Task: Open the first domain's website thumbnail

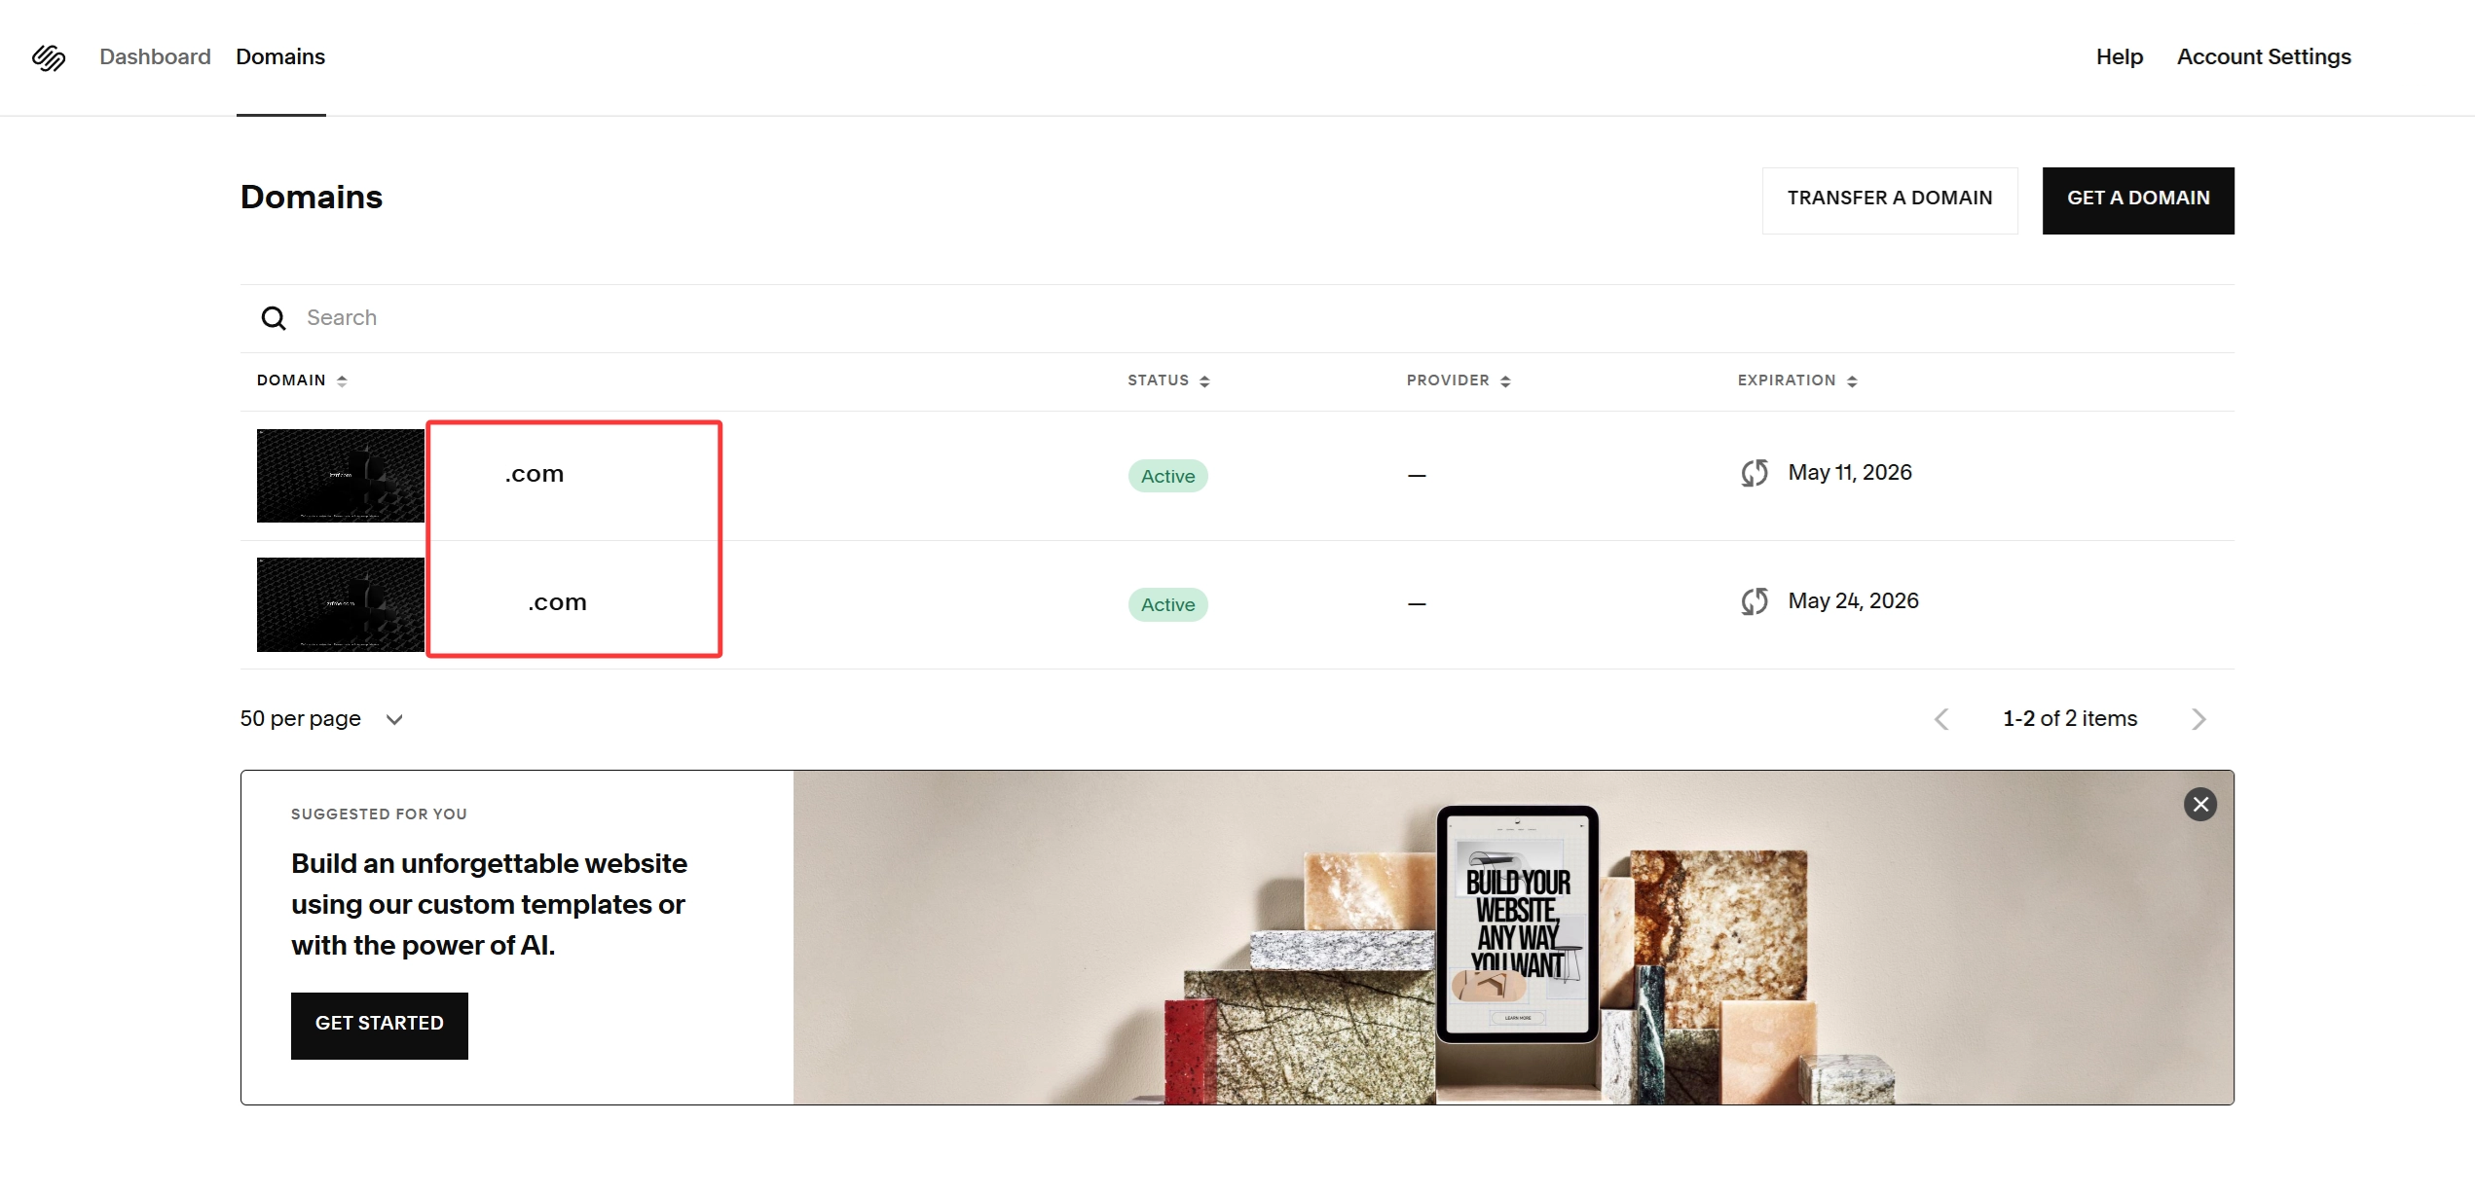Action: pos(340,476)
